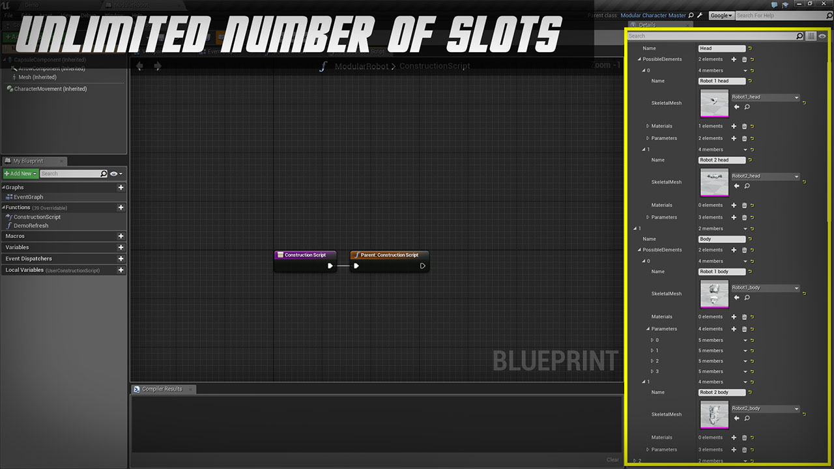Clear Robot 1 head Parameters with trash icon
The image size is (834, 469).
[x=744, y=138]
